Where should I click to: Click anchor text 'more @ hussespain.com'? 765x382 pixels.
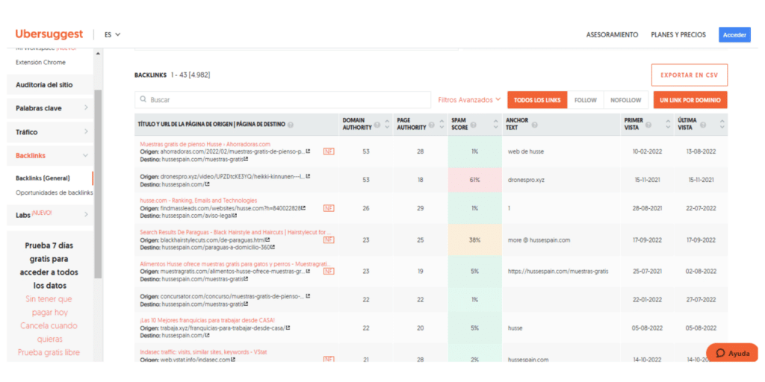coord(539,240)
